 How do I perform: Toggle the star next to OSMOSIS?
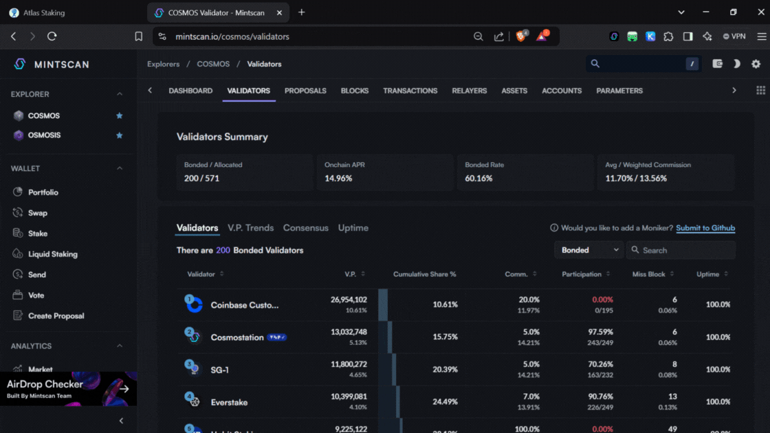pyautogui.click(x=120, y=135)
